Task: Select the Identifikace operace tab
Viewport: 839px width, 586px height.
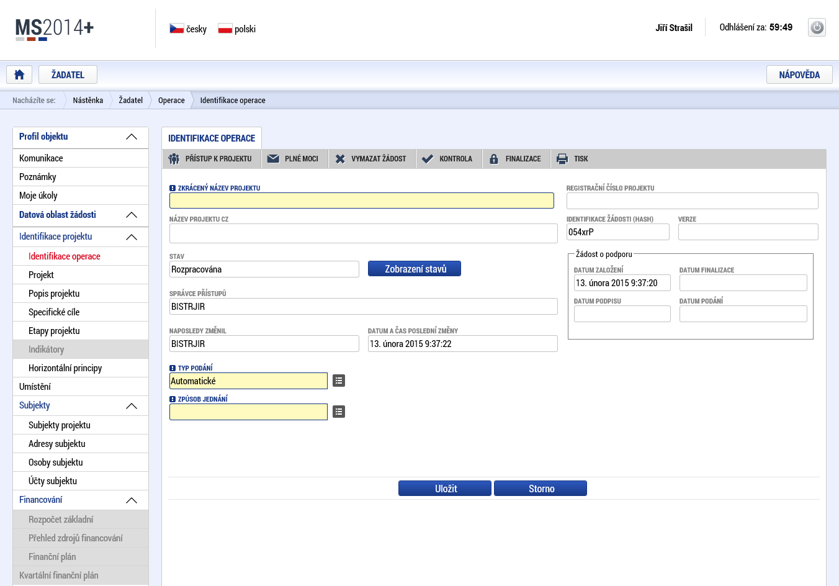Action: (x=212, y=138)
